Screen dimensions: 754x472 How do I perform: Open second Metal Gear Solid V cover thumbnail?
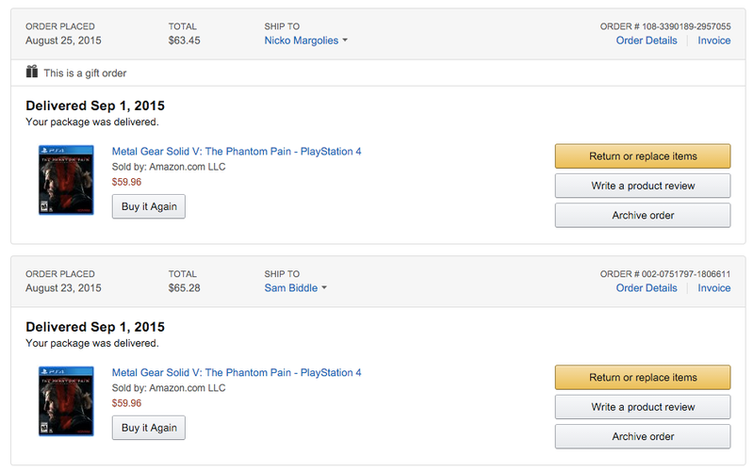(66, 400)
